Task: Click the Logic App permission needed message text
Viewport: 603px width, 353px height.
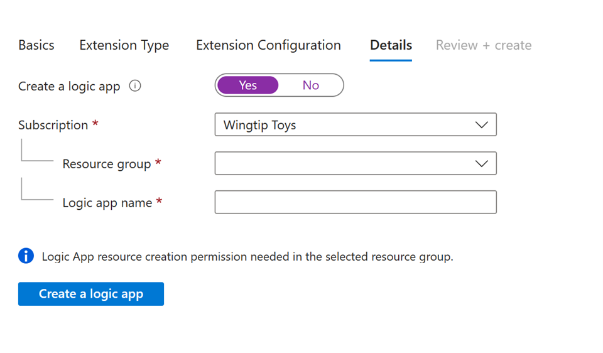Action: tap(247, 256)
